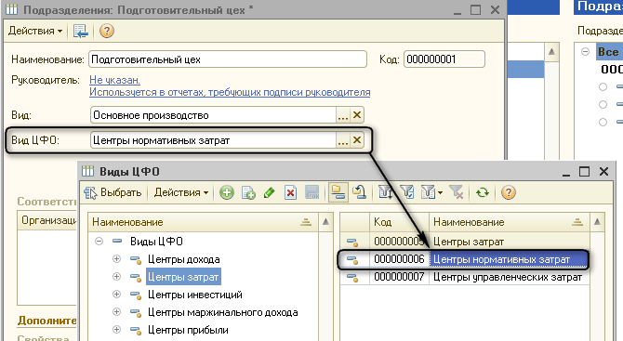Click the green pencil edit icon
Viewport: 623px width, 341px height.
click(270, 193)
